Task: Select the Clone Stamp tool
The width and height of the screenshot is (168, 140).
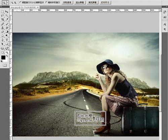Action: (x=2, y=28)
